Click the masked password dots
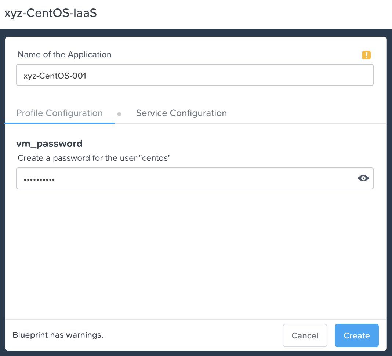 tap(39, 180)
